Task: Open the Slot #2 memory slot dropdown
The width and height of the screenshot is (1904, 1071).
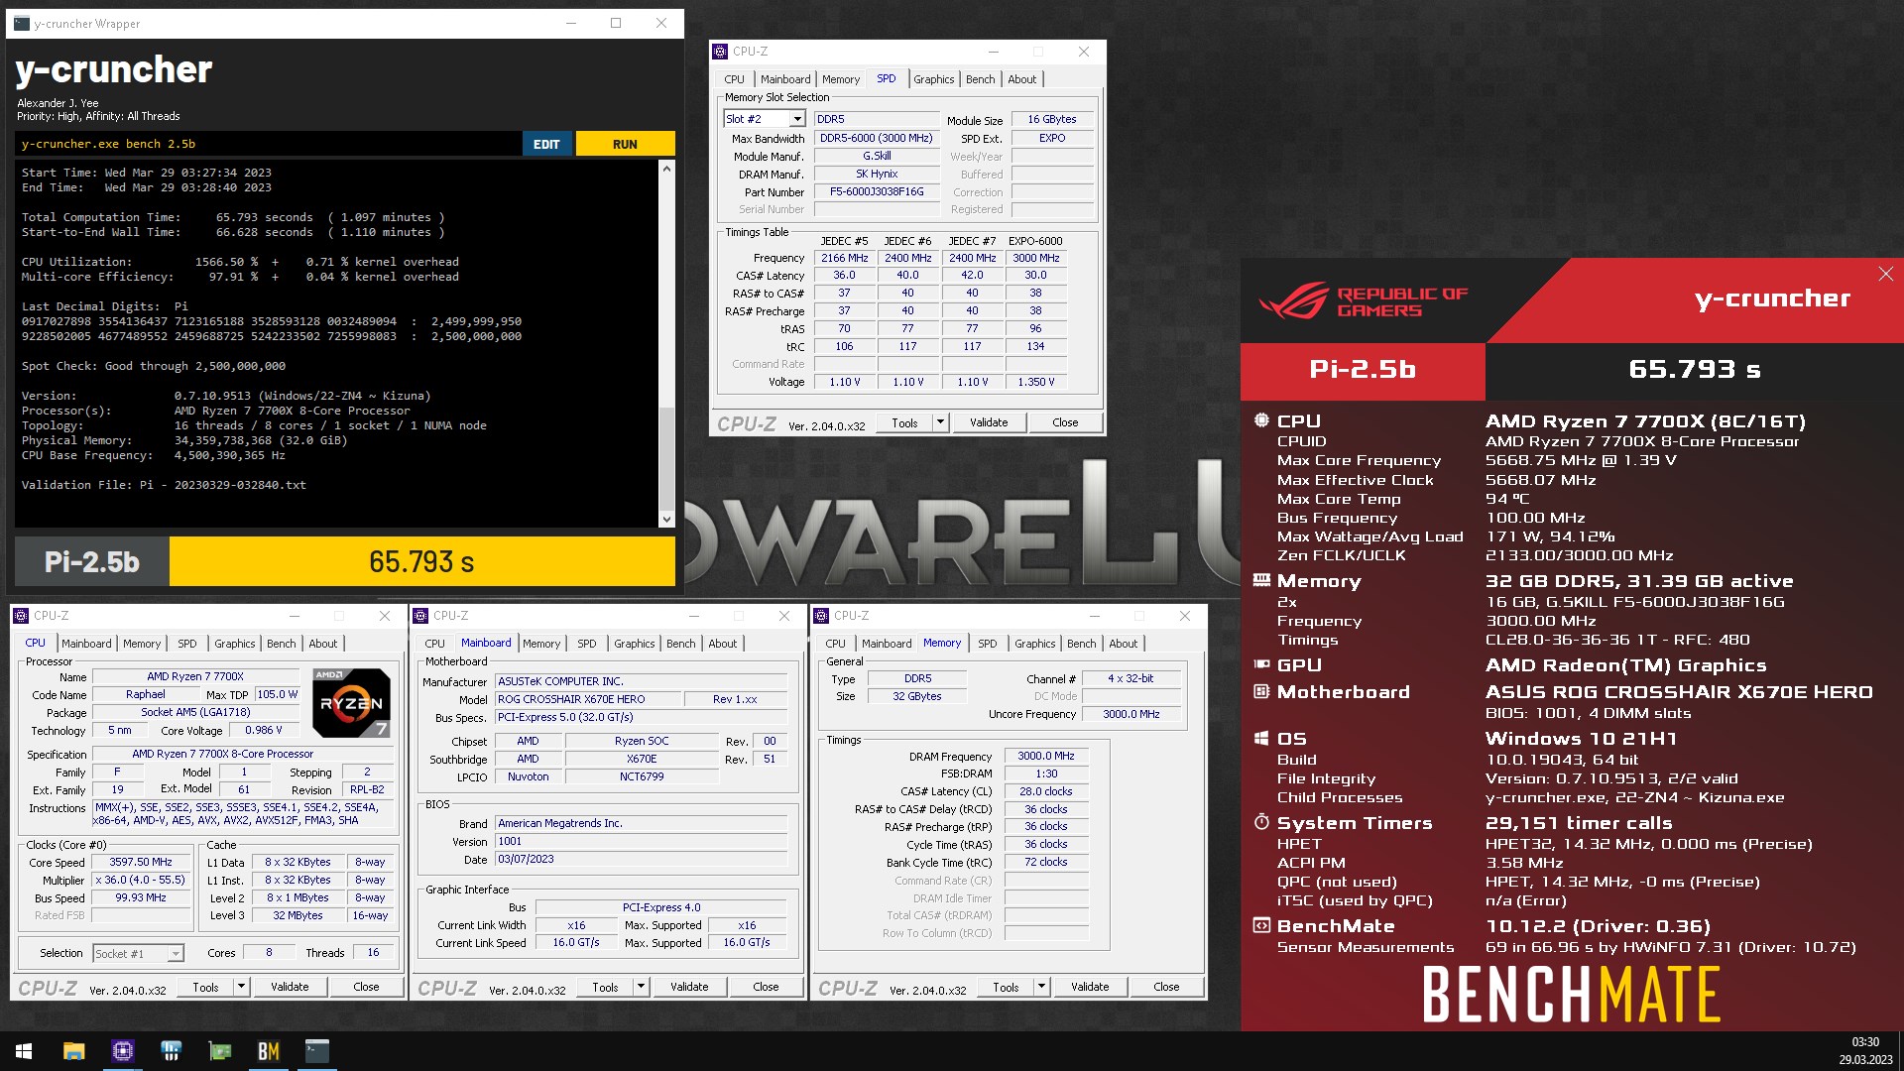Action: (796, 119)
